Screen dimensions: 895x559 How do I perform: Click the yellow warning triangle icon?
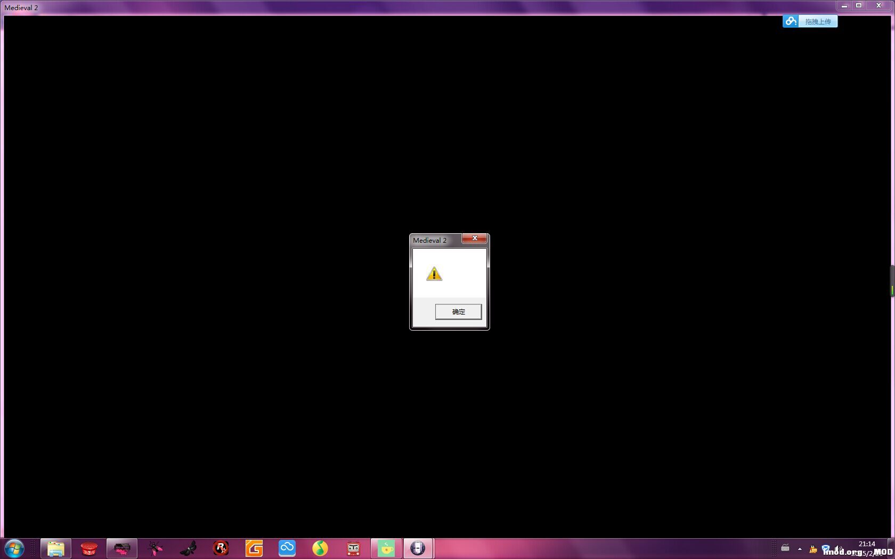434,274
